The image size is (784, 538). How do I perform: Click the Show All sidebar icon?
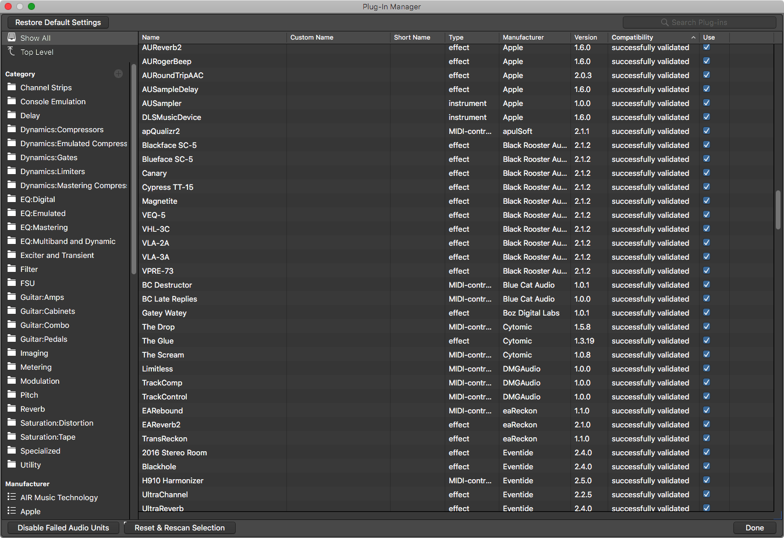coord(12,36)
